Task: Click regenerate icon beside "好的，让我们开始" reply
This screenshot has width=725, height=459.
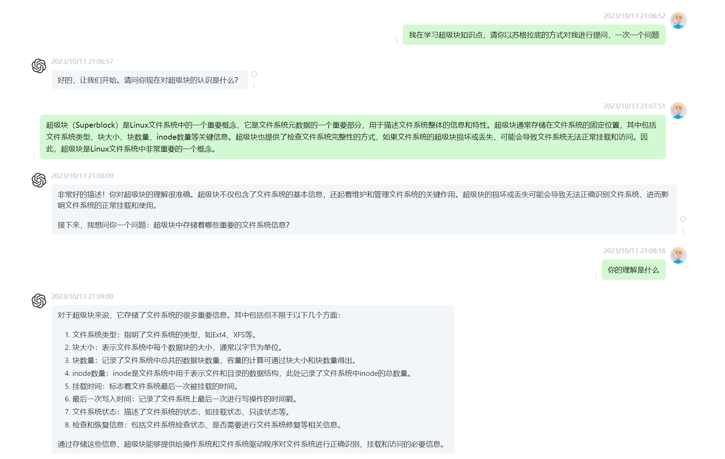Action: 254,74
